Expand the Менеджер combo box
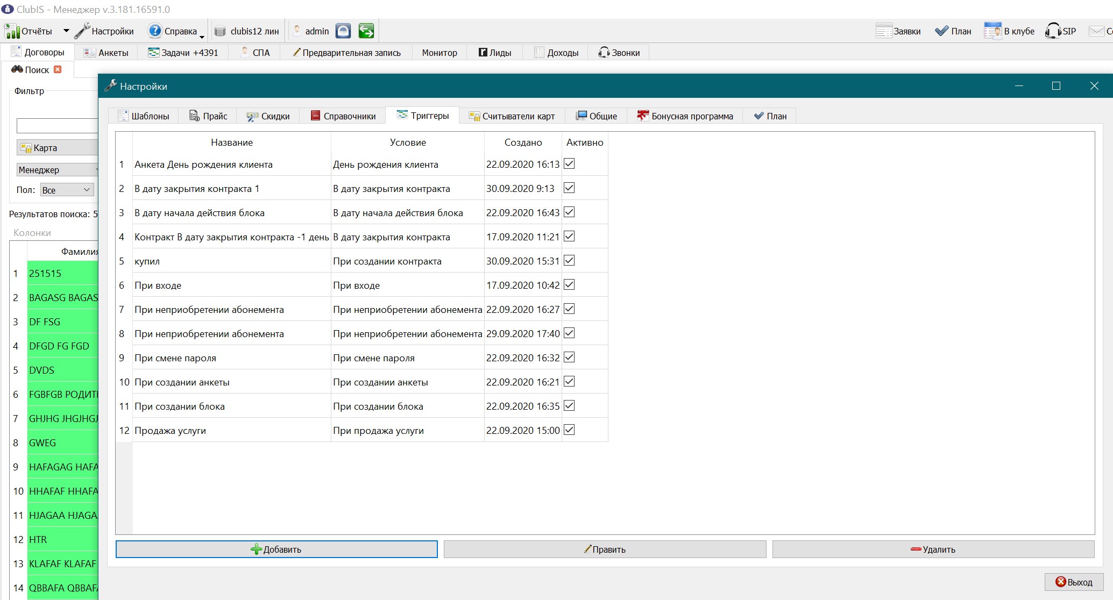Viewport: 1113px width, 600px height. coord(57,170)
